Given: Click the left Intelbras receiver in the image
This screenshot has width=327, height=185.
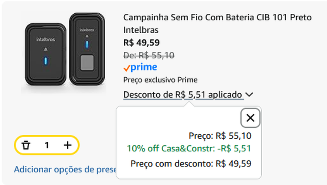Looking at the screenshot, I should 45,53.
